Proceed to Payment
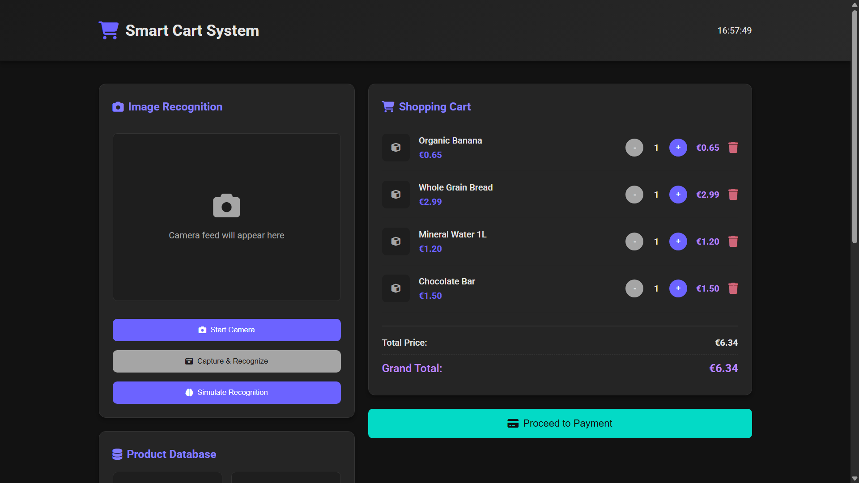 560,424
